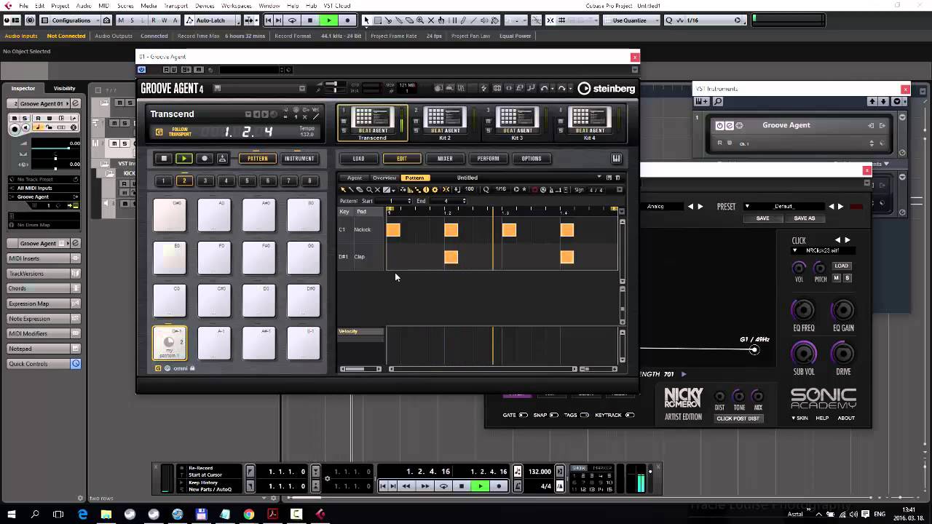Select Kit 4 Beat Agent slot
Image resolution: width=932 pixels, height=524 pixels.
[589, 122]
